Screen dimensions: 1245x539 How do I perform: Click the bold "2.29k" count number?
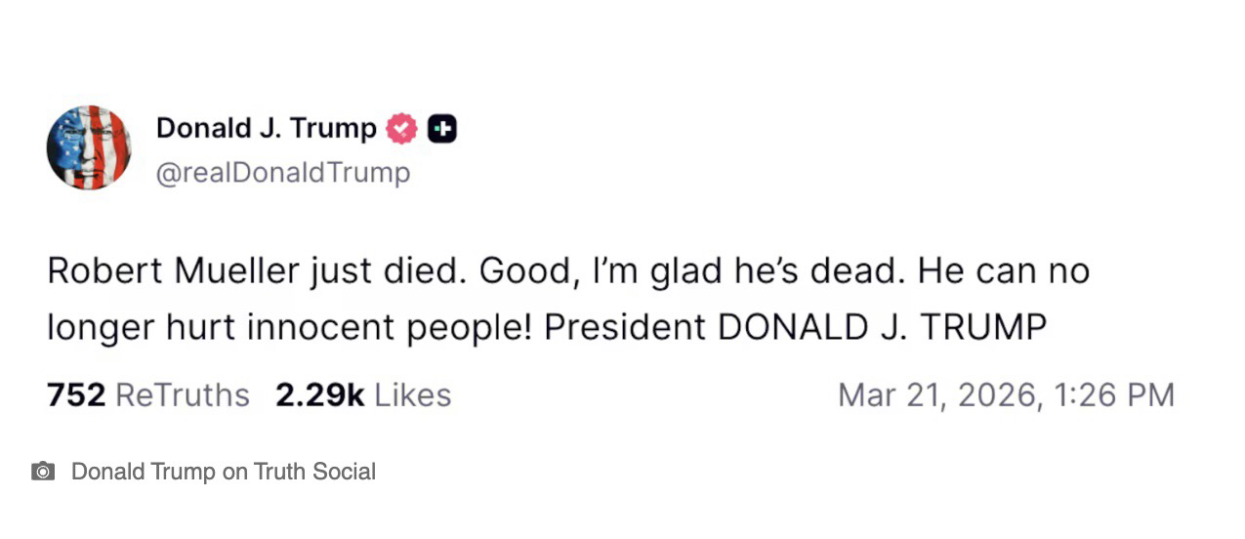(x=320, y=394)
